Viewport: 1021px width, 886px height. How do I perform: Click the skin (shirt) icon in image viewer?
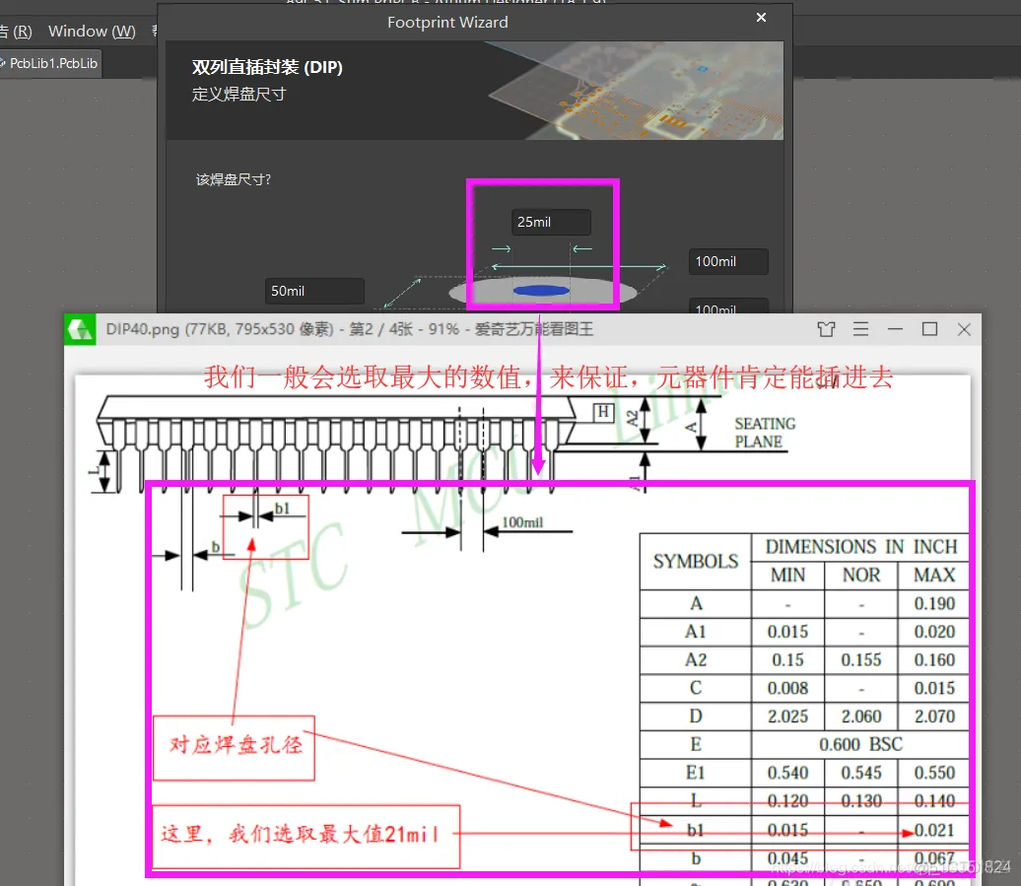(x=826, y=329)
